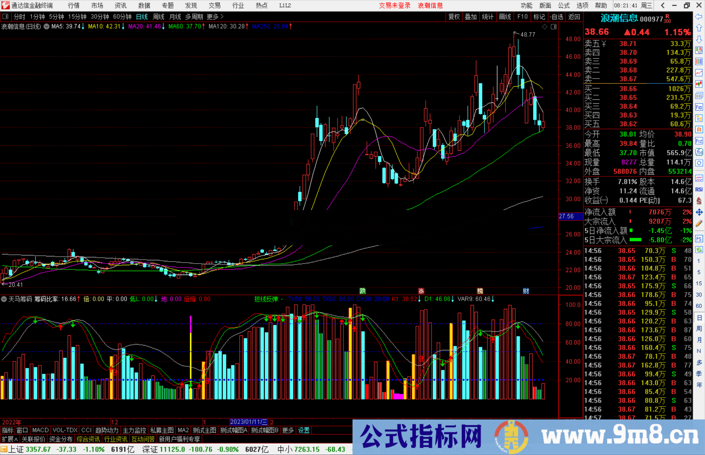The image size is (705, 455).
Task: Expand the 卖五 order book depth marker
Action: (604, 44)
